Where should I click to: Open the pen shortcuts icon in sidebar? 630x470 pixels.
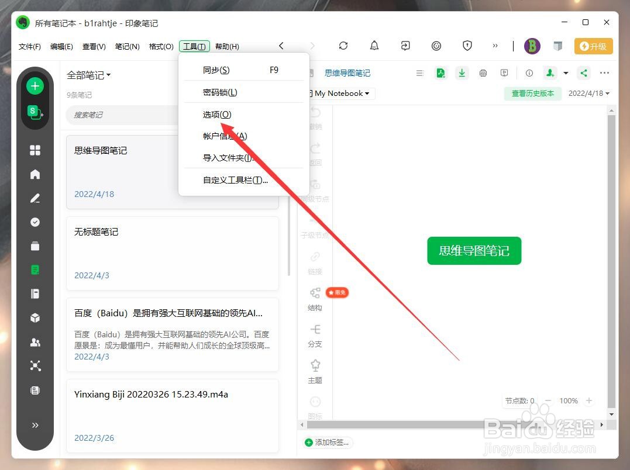(35, 198)
